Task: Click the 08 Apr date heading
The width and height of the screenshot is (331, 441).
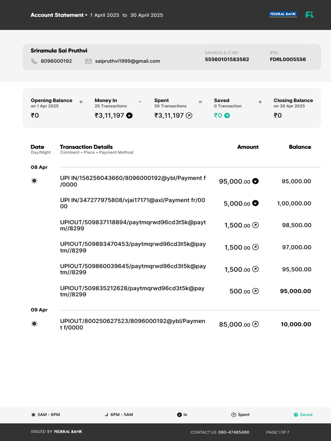Action: [39, 168]
